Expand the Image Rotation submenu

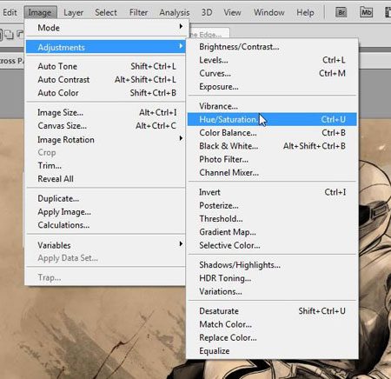click(x=106, y=139)
